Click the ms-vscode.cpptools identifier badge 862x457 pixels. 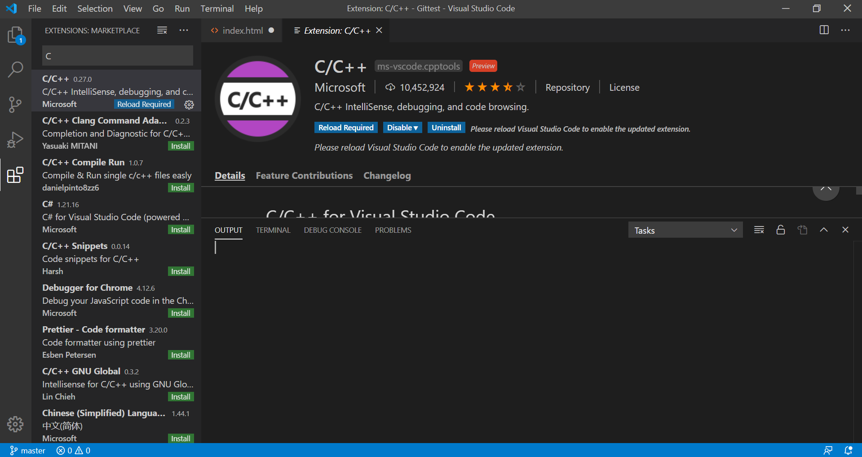[419, 66]
